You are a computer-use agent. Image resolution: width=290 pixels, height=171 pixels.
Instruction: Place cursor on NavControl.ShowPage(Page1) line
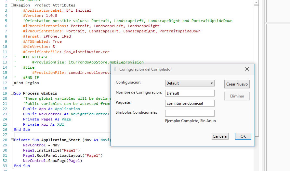coord(52,161)
